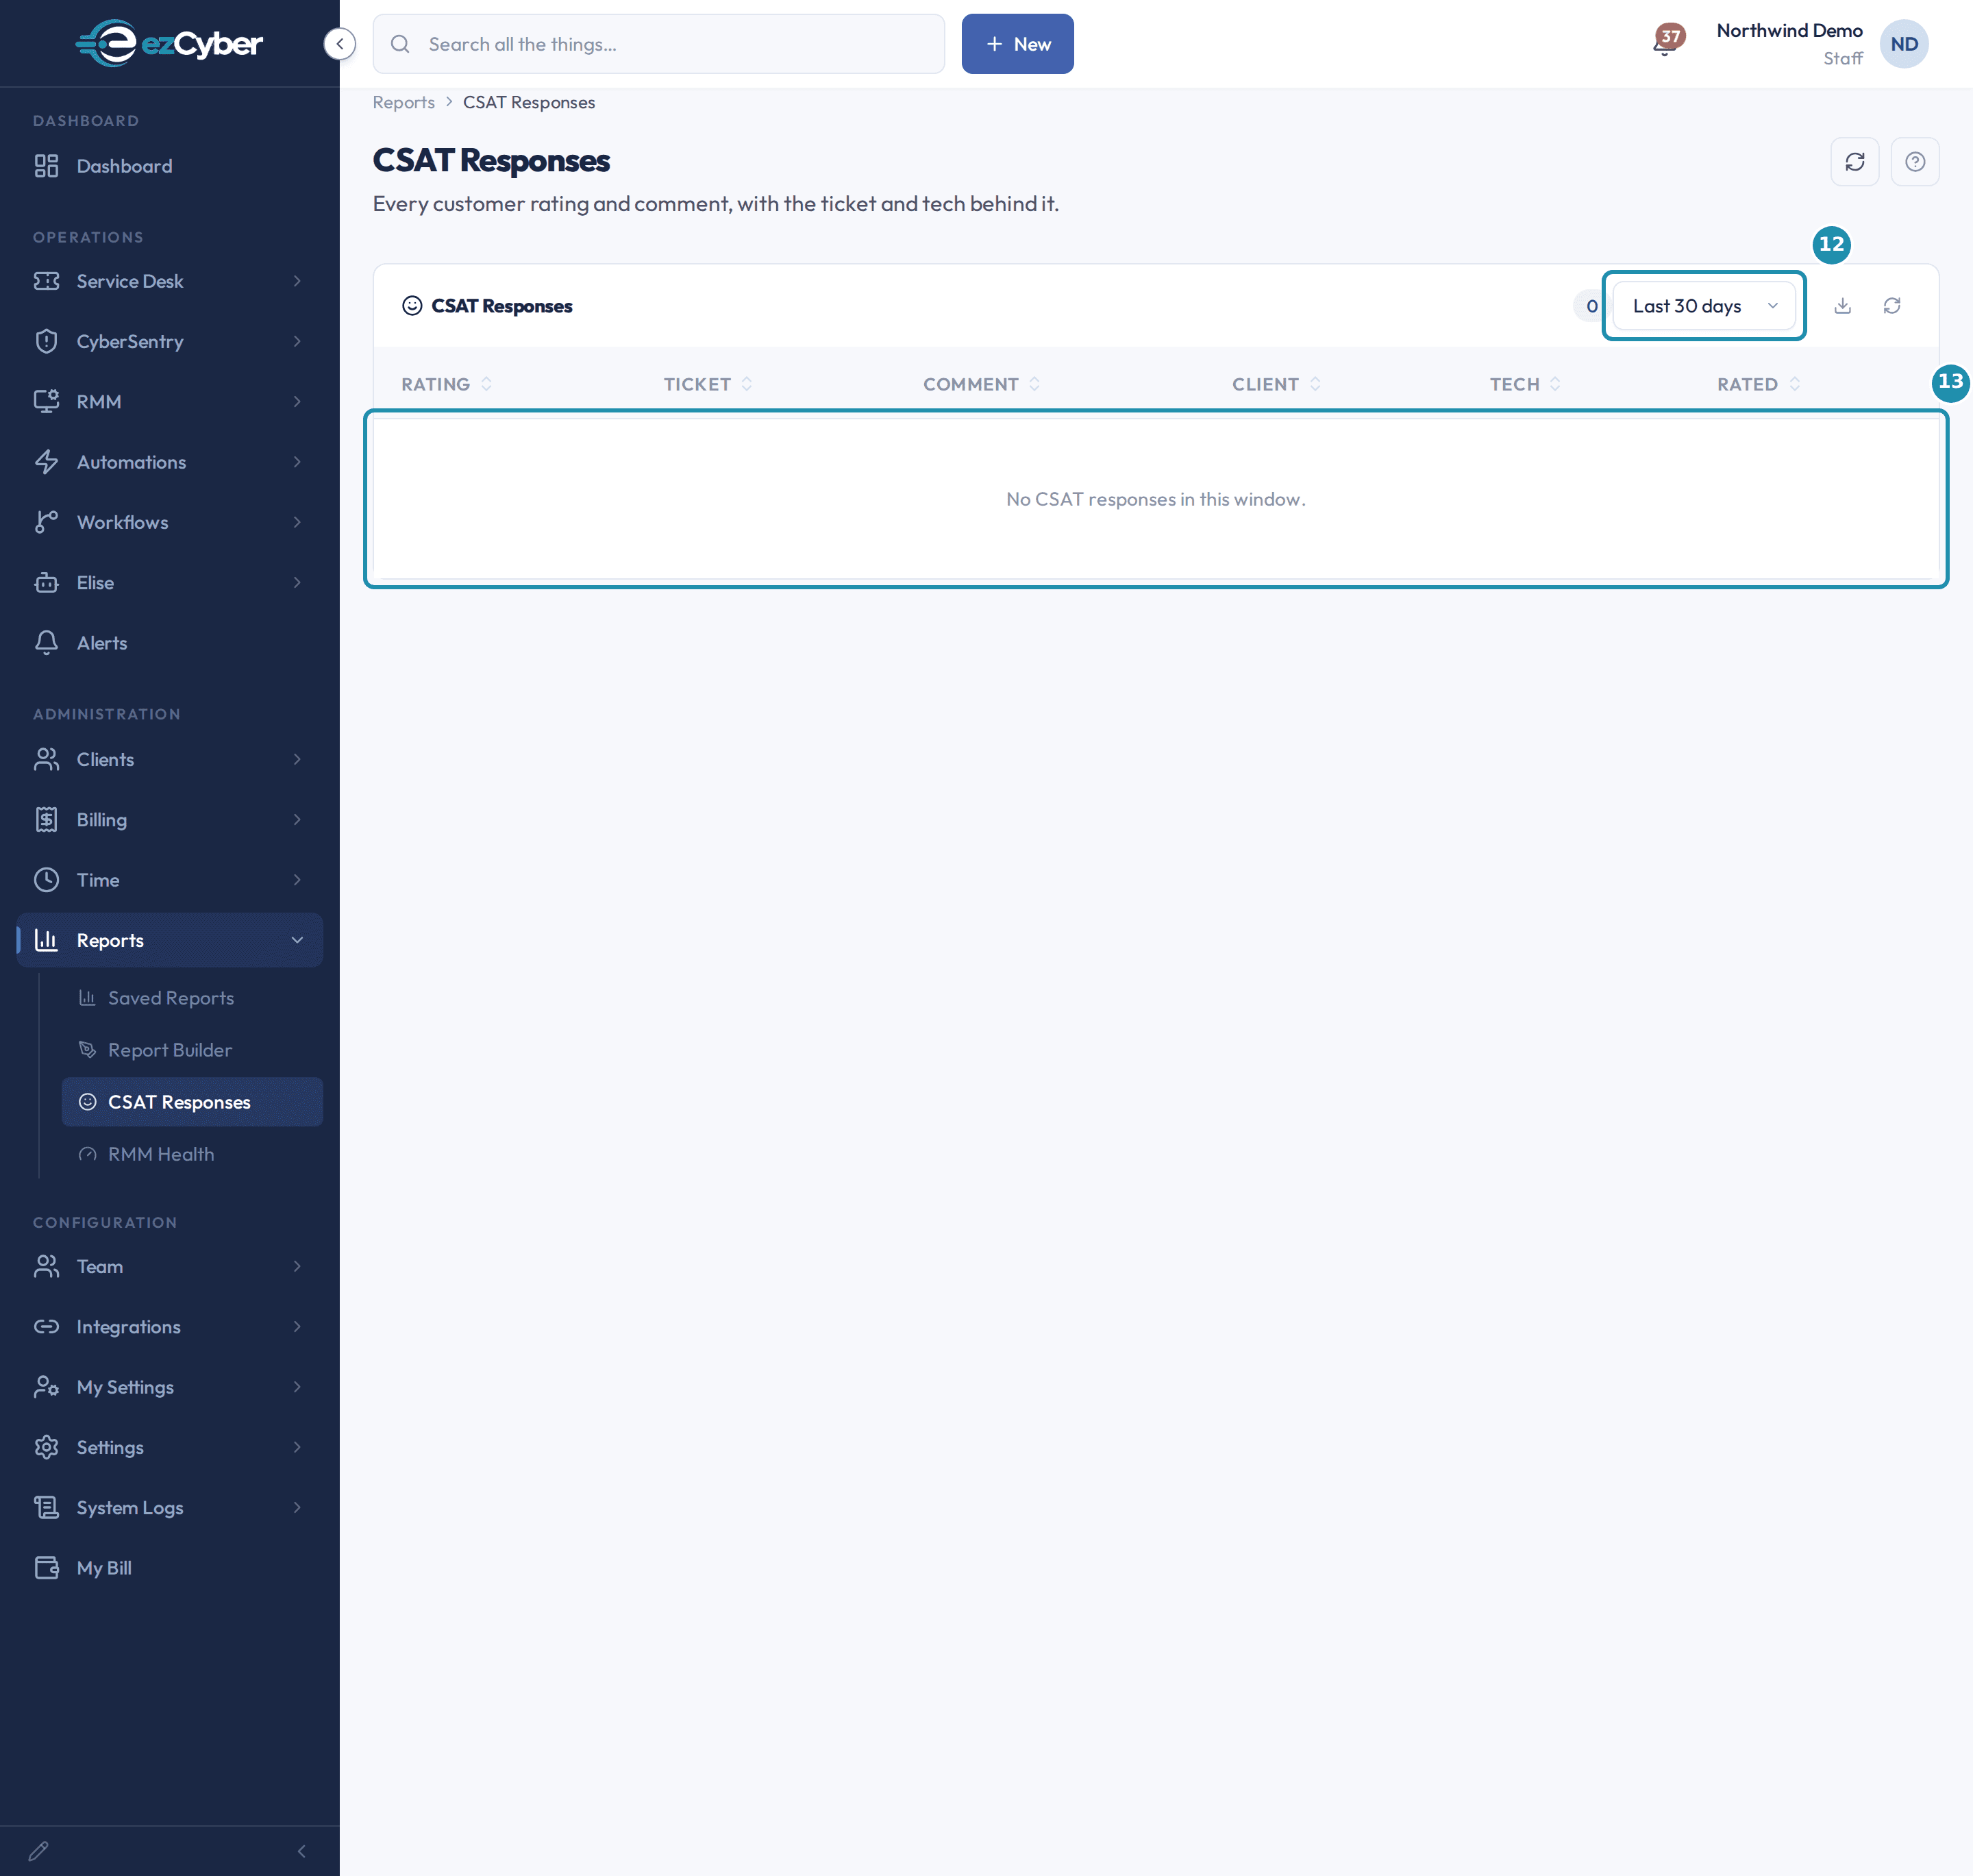The image size is (1973, 1876).
Task: Click the Billing receipt icon
Action: click(46, 820)
